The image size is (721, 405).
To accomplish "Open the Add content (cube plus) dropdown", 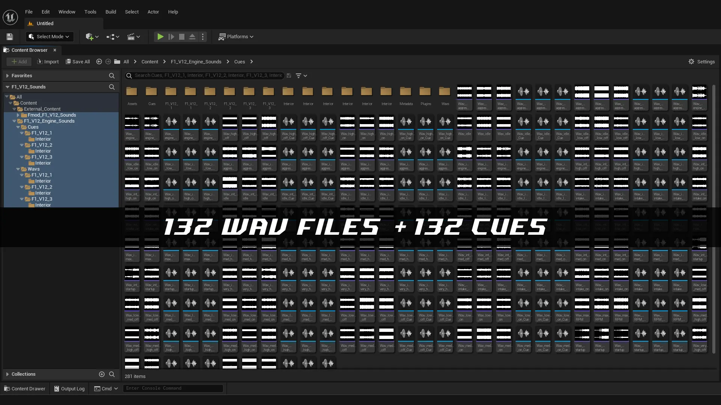I will point(92,37).
